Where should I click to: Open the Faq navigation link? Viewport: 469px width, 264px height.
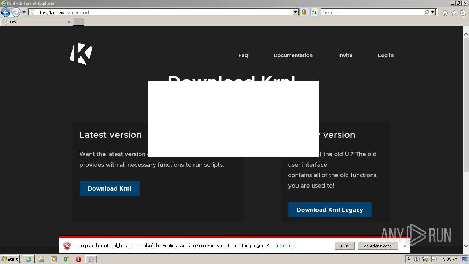[243, 55]
